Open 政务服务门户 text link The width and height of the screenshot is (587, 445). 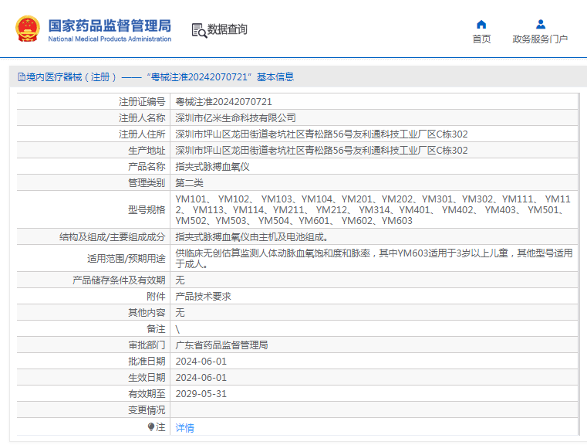tap(540, 39)
